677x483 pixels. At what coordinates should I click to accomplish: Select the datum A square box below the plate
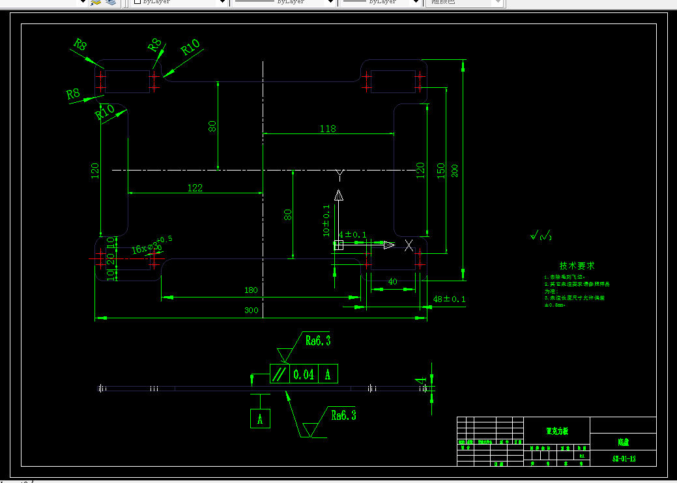[x=260, y=419]
